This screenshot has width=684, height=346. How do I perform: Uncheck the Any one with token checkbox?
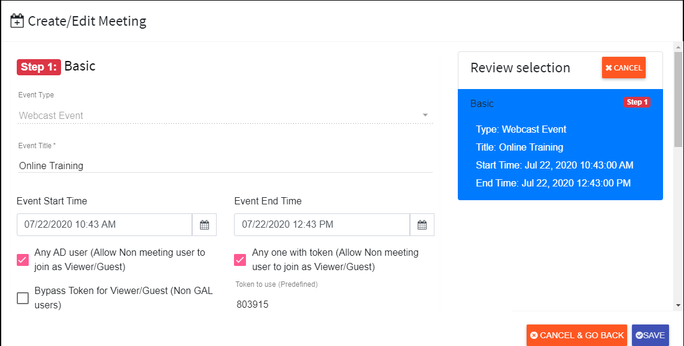(x=240, y=260)
